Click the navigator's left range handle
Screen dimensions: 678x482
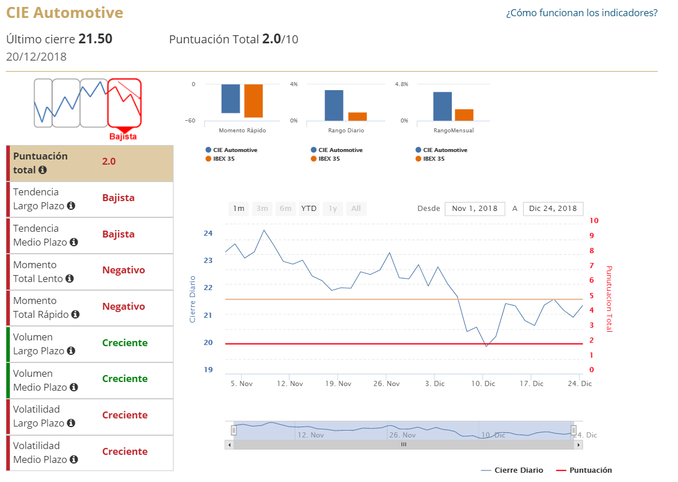point(234,430)
